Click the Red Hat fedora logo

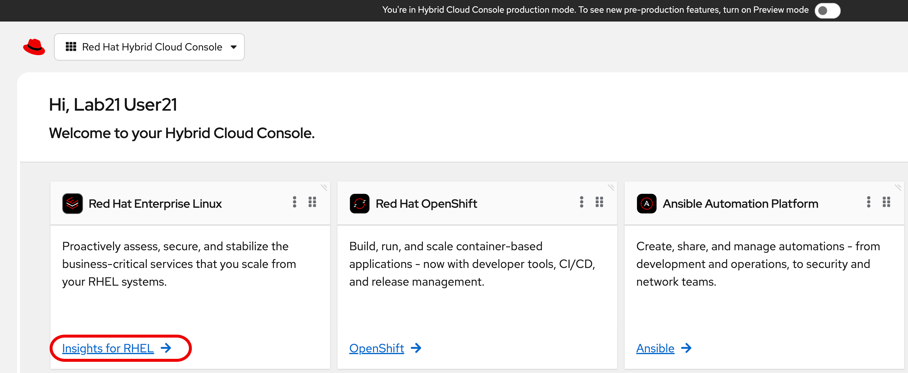click(x=34, y=47)
